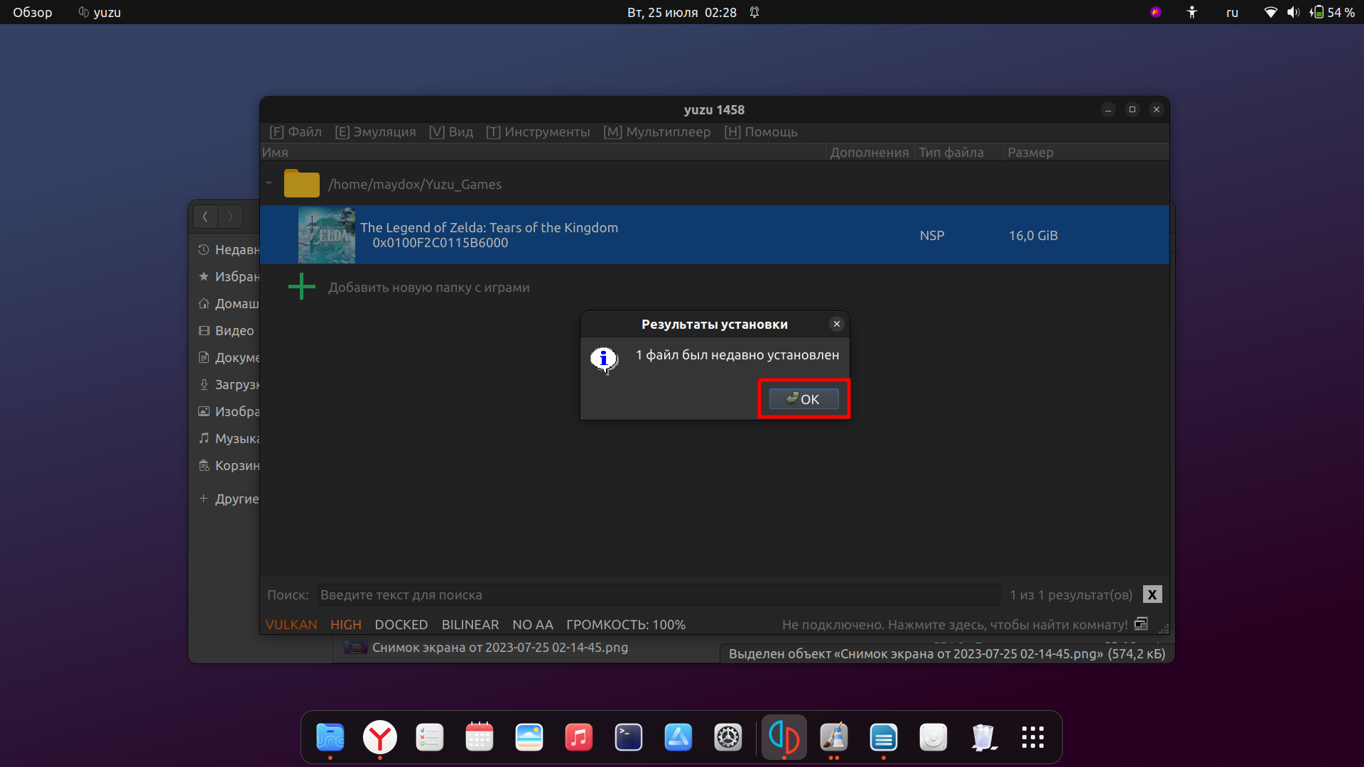Toggle the DOCKED mode status button
This screenshot has height=767, width=1364.
tap(401, 624)
